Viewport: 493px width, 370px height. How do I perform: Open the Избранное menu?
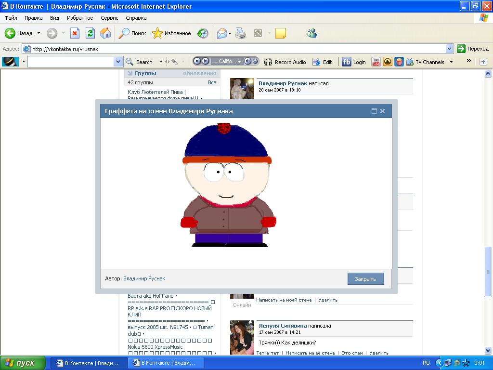[80, 18]
